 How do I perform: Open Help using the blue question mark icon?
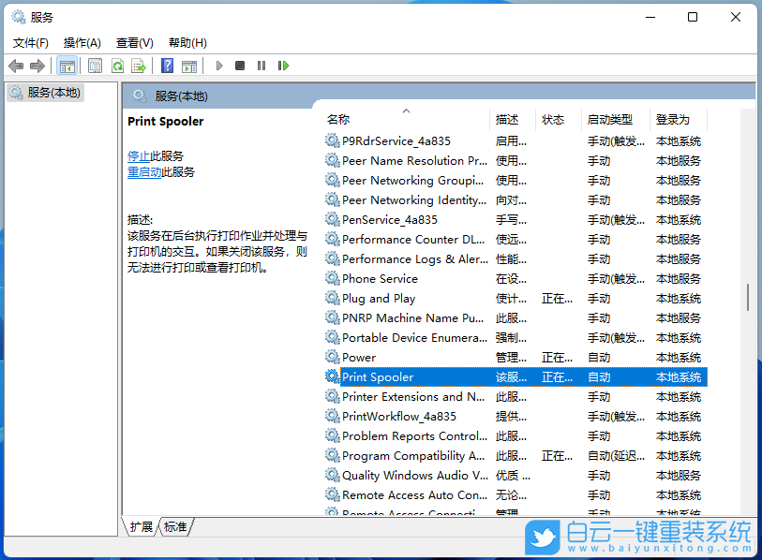pyautogui.click(x=167, y=66)
